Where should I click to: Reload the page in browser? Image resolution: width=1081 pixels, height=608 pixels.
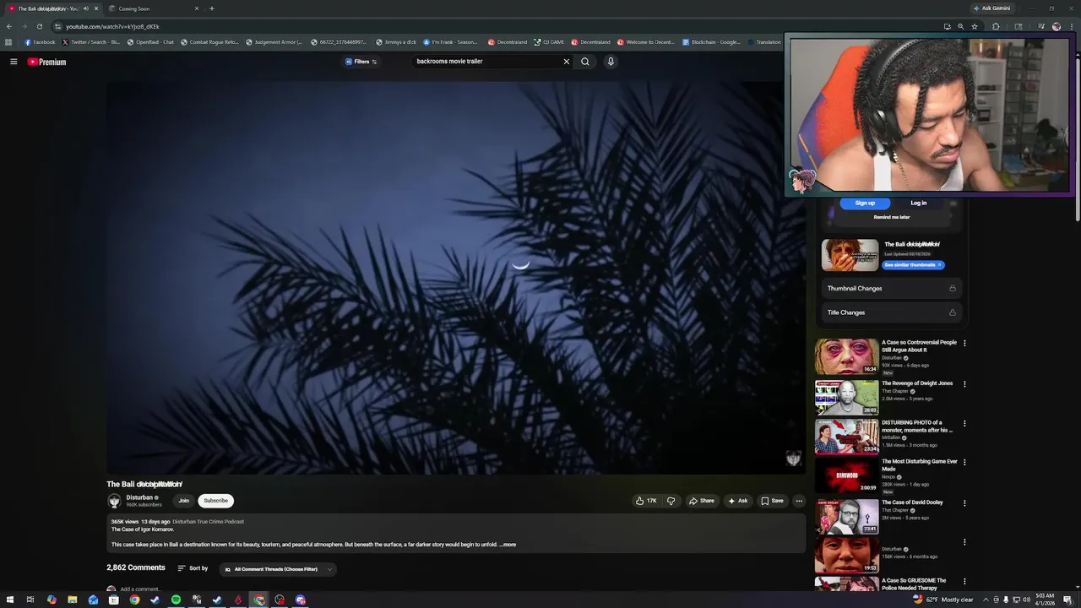[x=39, y=26]
